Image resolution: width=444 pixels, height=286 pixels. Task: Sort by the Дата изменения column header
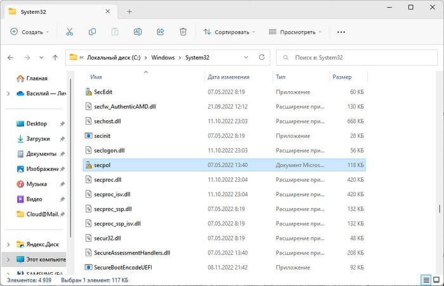228,77
